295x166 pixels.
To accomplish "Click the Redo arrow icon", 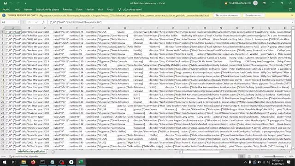I will click(x=18, y=3).
